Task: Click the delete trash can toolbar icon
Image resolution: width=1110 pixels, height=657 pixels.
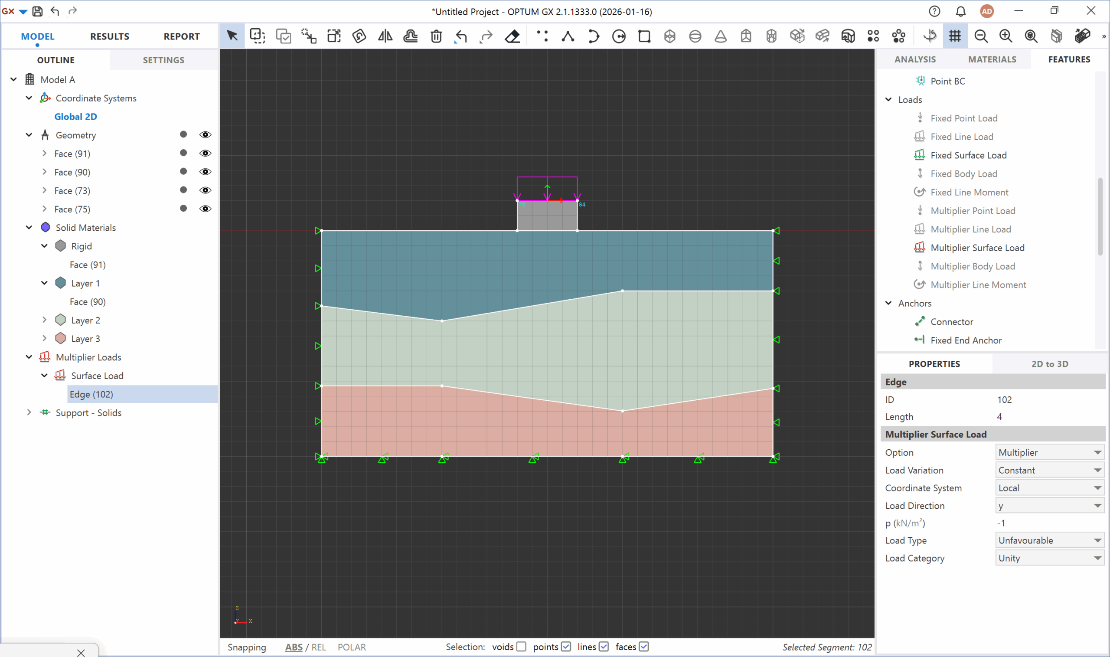Action: (436, 36)
